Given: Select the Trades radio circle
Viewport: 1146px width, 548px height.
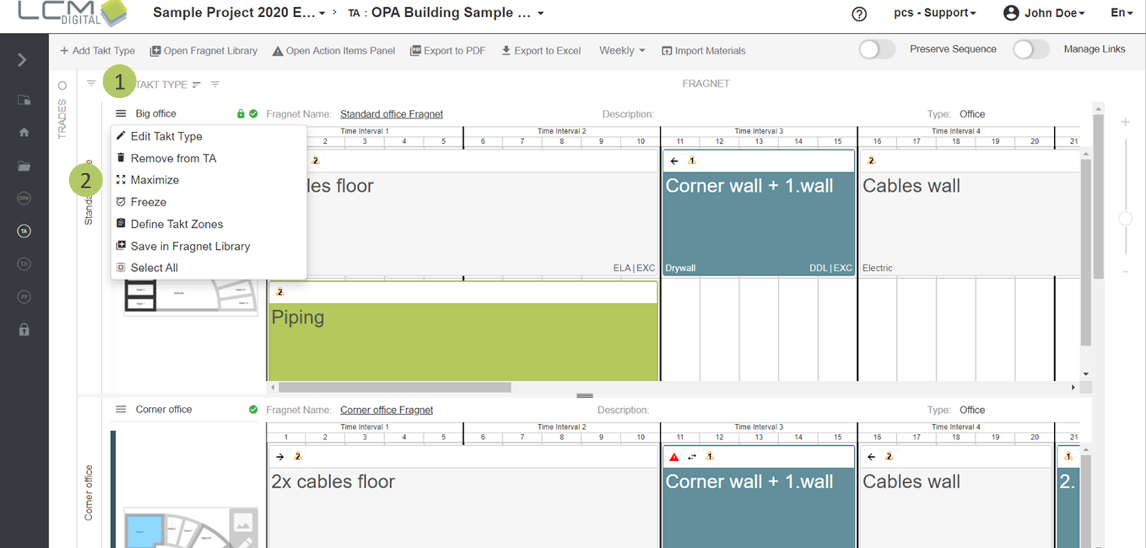Looking at the screenshot, I should [62, 85].
